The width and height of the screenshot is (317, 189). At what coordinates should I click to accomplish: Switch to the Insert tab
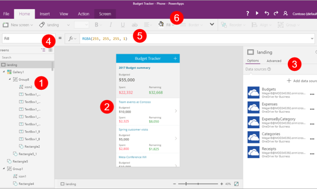45,14
